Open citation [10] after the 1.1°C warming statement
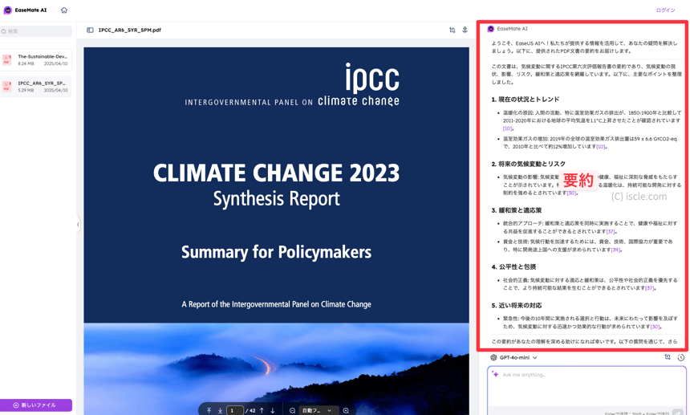The image size is (690, 415). [507, 128]
